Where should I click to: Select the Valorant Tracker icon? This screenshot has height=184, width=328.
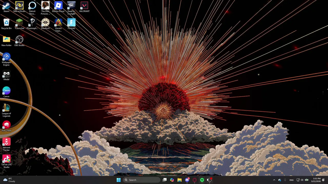6,144
